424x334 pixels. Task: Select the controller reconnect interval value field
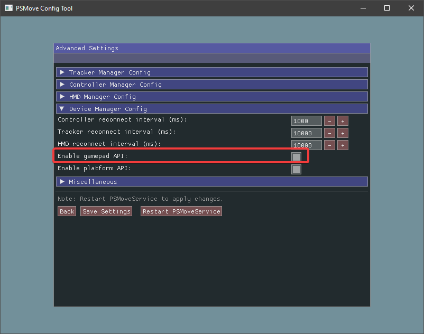pyautogui.click(x=306, y=120)
